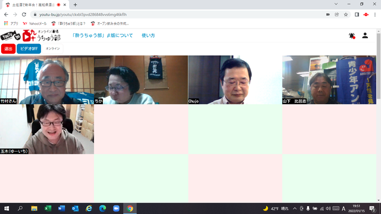Open Windows notification center
381x214 pixels.
point(372,209)
